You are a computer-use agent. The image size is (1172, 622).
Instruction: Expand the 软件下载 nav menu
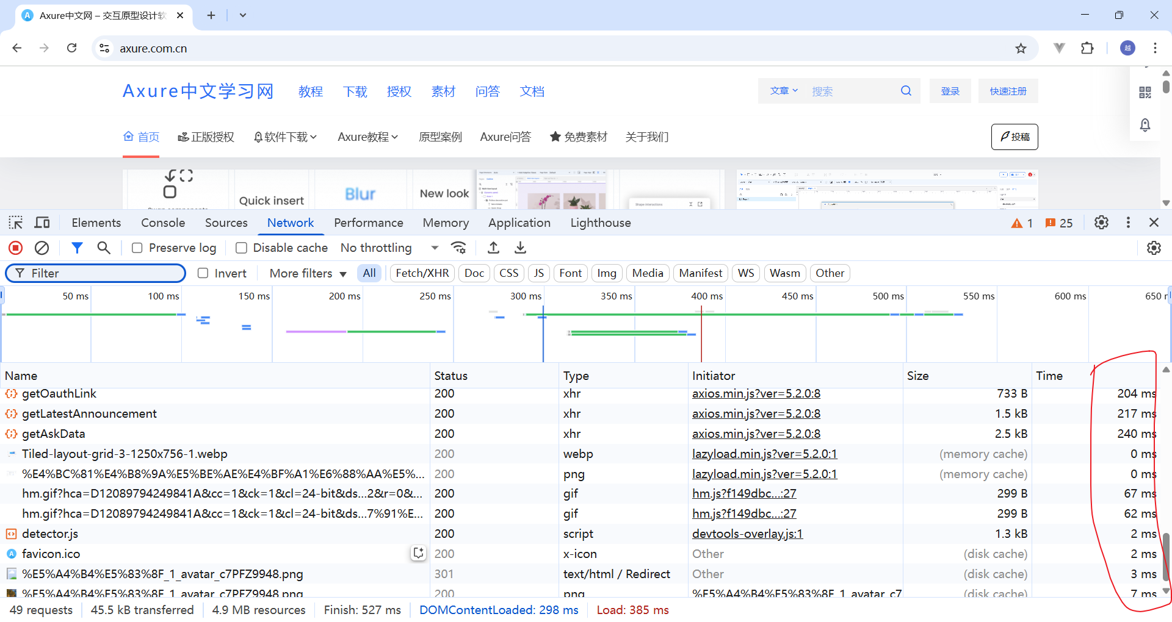point(285,137)
